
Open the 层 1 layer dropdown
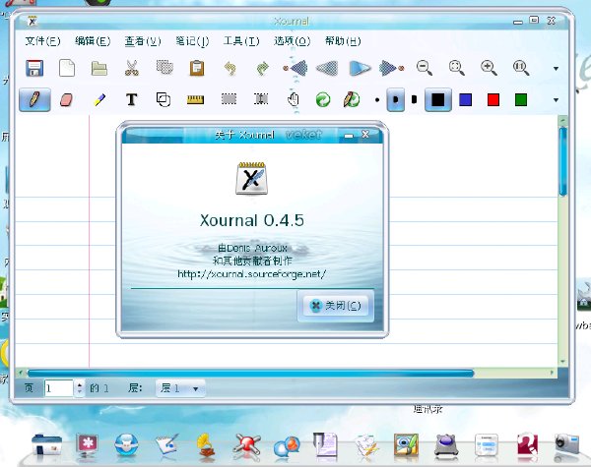pyautogui.click(x=180, y=388)
